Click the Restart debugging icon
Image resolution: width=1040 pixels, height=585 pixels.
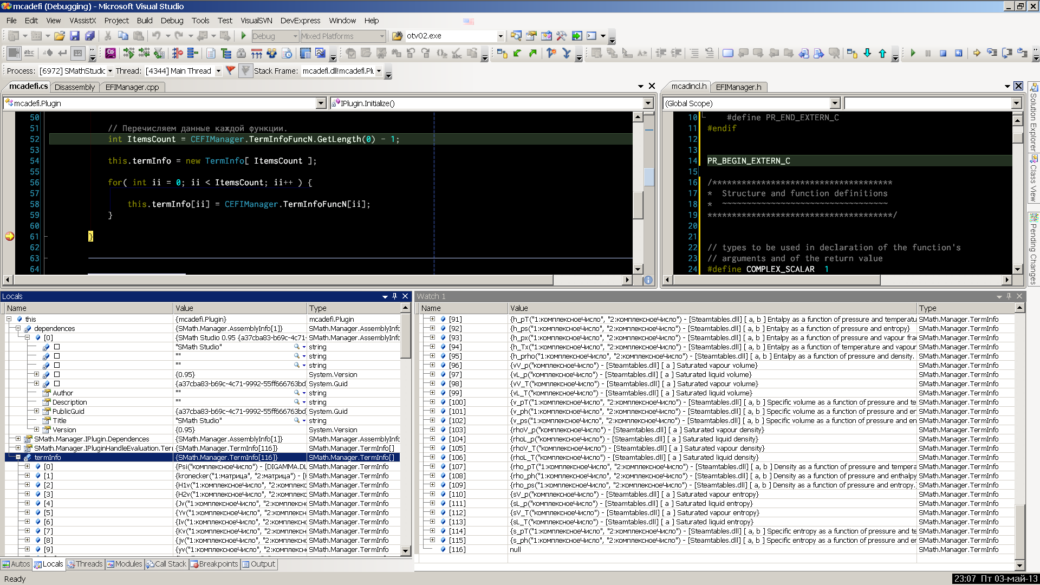958,53
